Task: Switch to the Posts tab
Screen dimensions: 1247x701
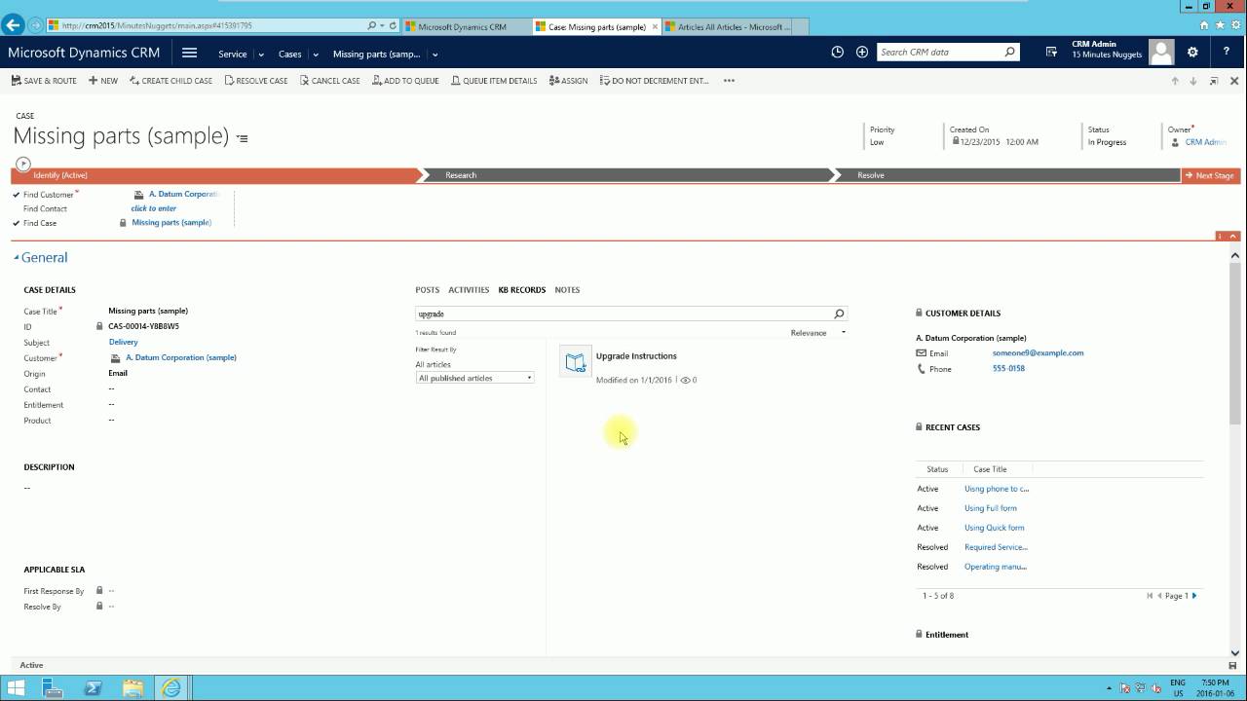Action: (x=427, y=290)
